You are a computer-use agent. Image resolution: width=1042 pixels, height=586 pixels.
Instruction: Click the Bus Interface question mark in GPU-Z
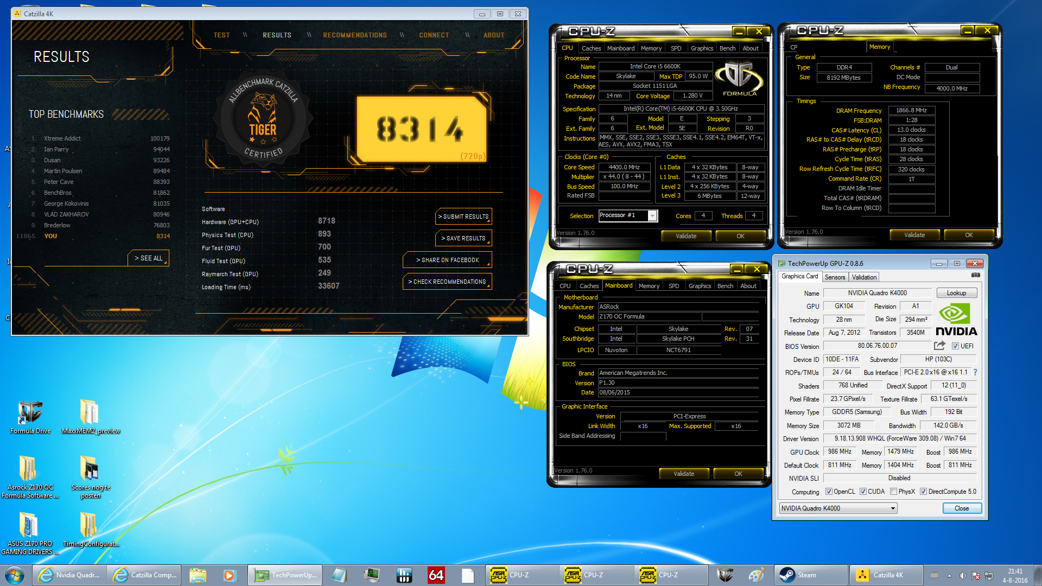point(975,372)
